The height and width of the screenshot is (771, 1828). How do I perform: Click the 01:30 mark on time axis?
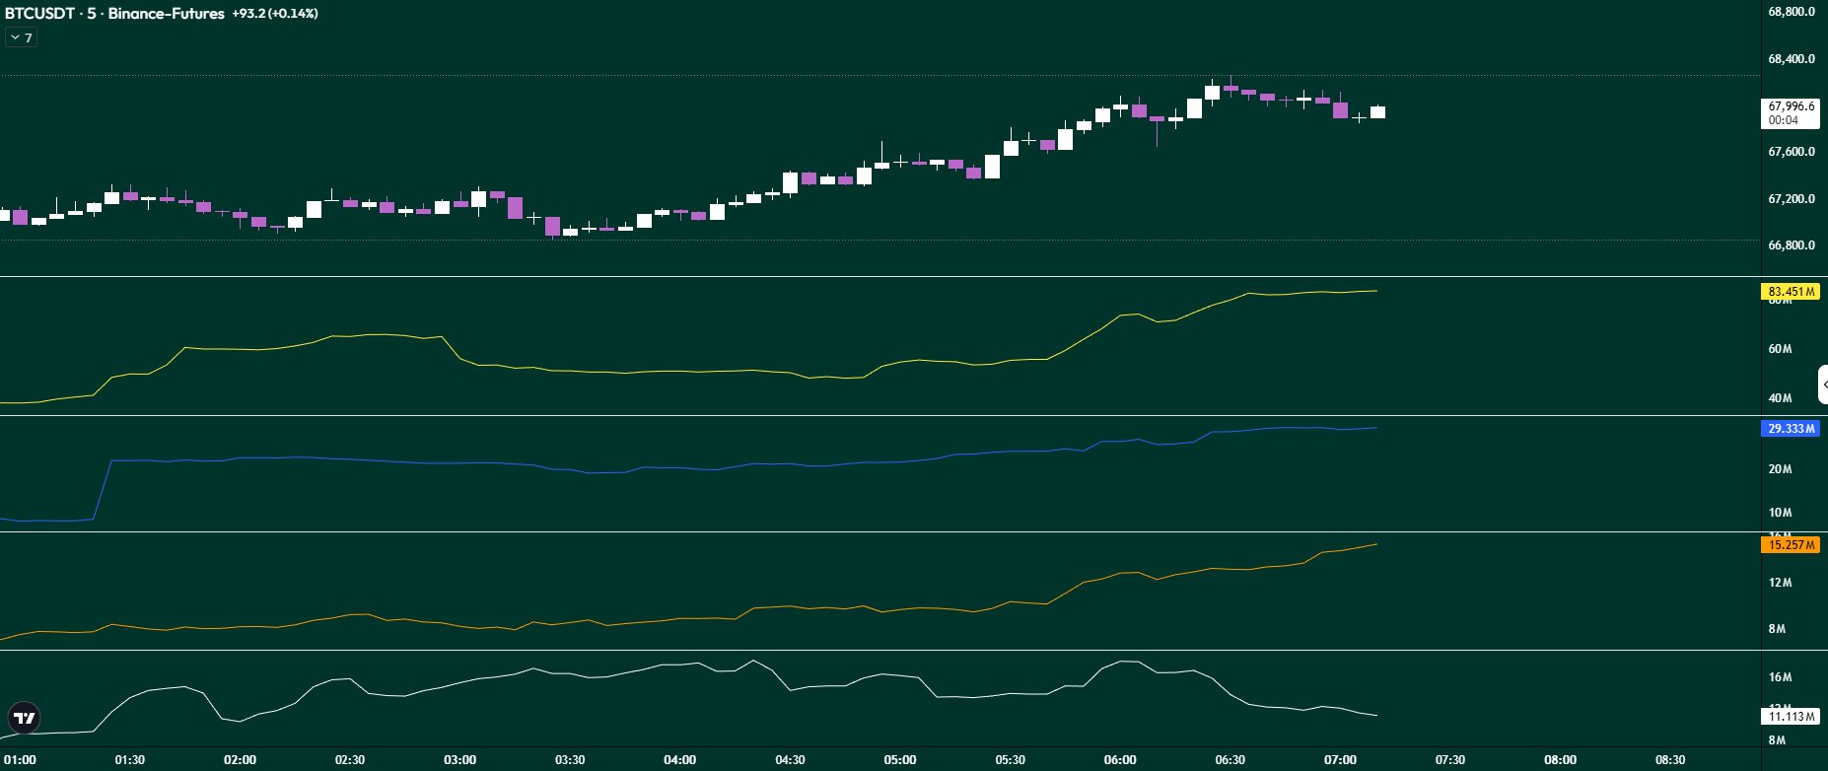click(129, 760)
